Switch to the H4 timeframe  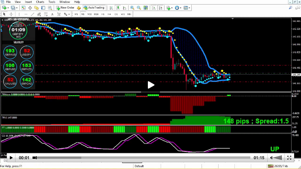click(x=109, y=14)
